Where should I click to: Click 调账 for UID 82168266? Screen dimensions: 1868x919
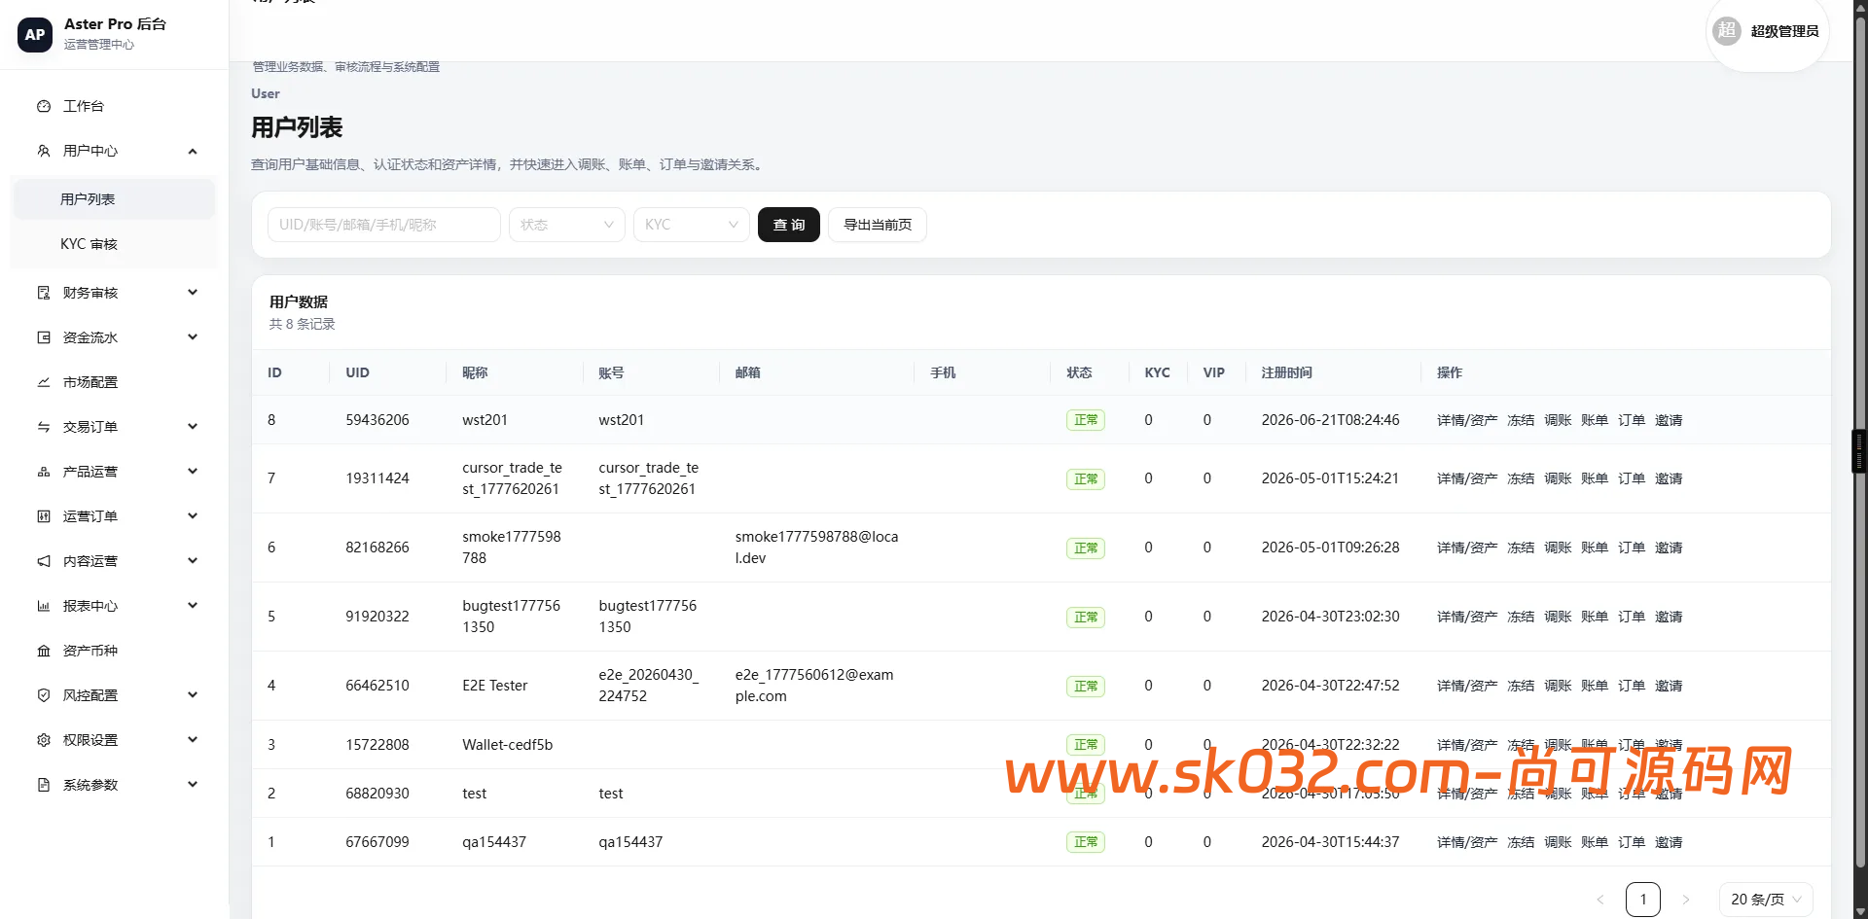(x=1558, y=548)
